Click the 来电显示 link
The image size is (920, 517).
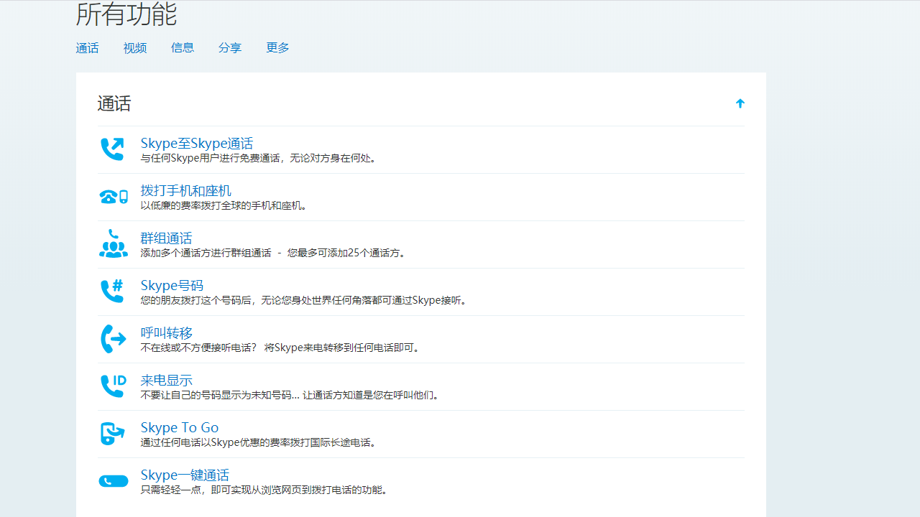coord(166,380)
